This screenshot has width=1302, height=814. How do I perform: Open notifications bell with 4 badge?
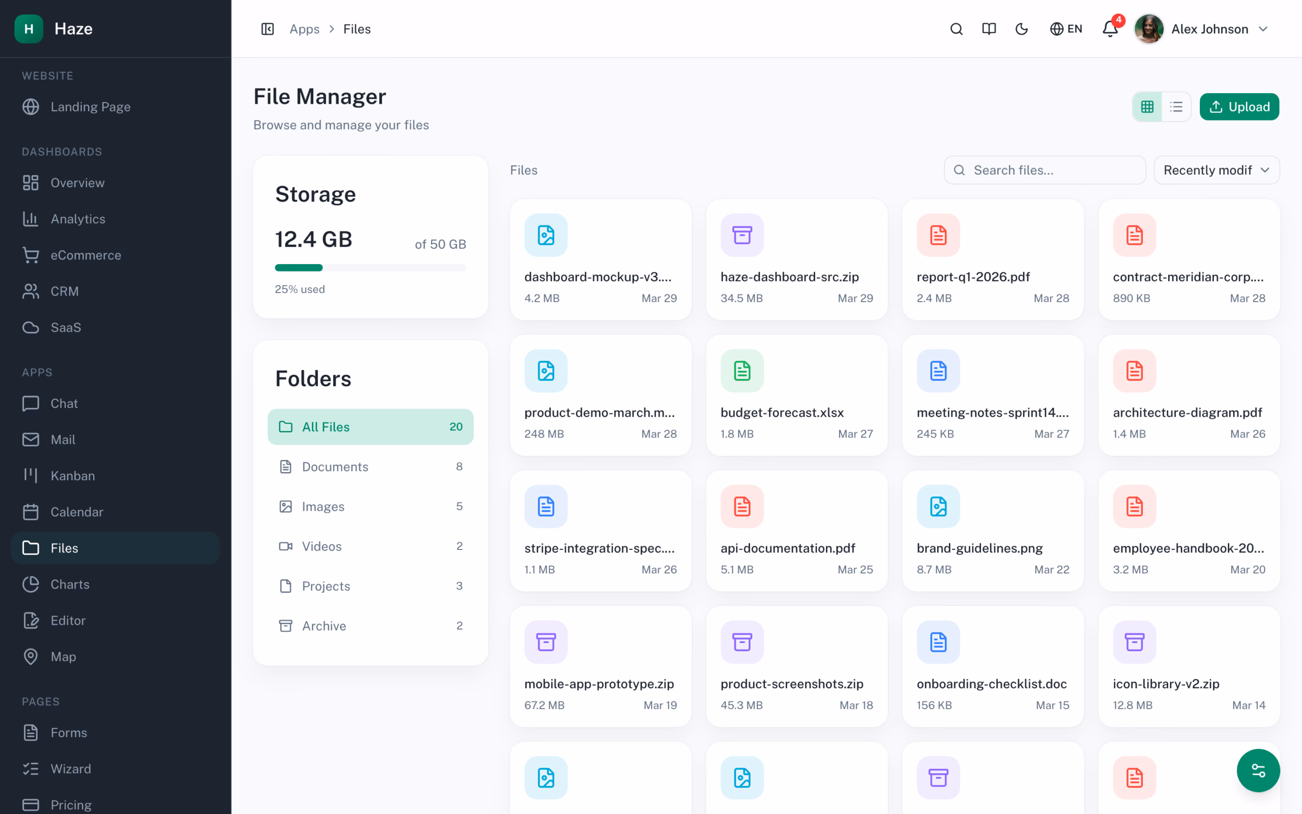[x=1110, y=29]
